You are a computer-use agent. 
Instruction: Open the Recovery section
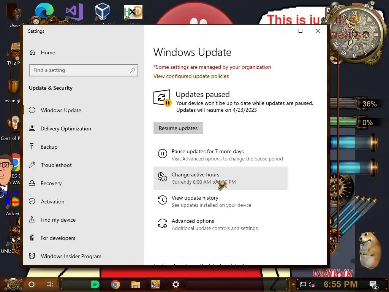(51, 183)
